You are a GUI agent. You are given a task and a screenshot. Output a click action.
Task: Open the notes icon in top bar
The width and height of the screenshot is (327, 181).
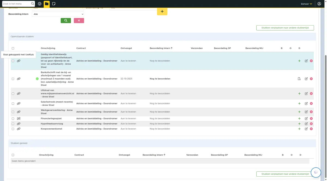(x=54, y=4)
